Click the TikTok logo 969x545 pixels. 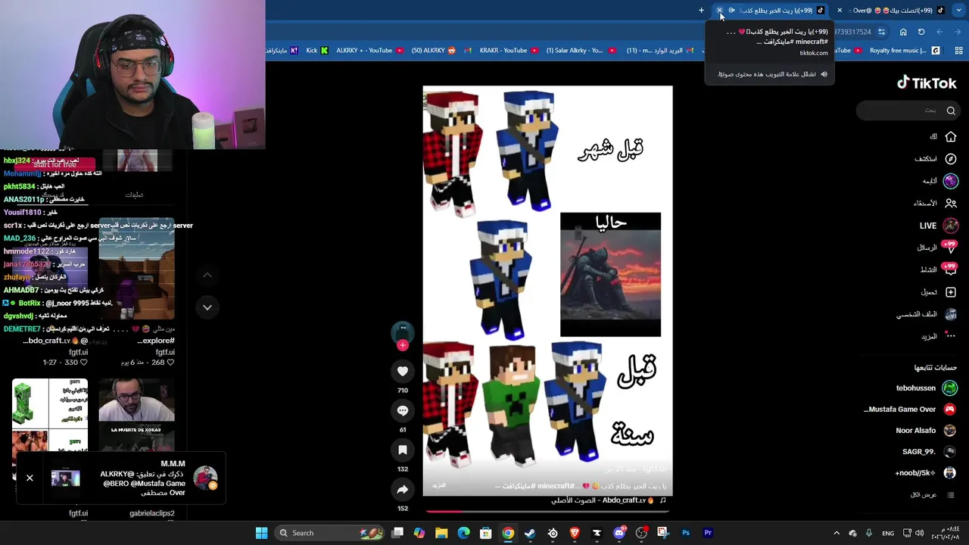927,83
